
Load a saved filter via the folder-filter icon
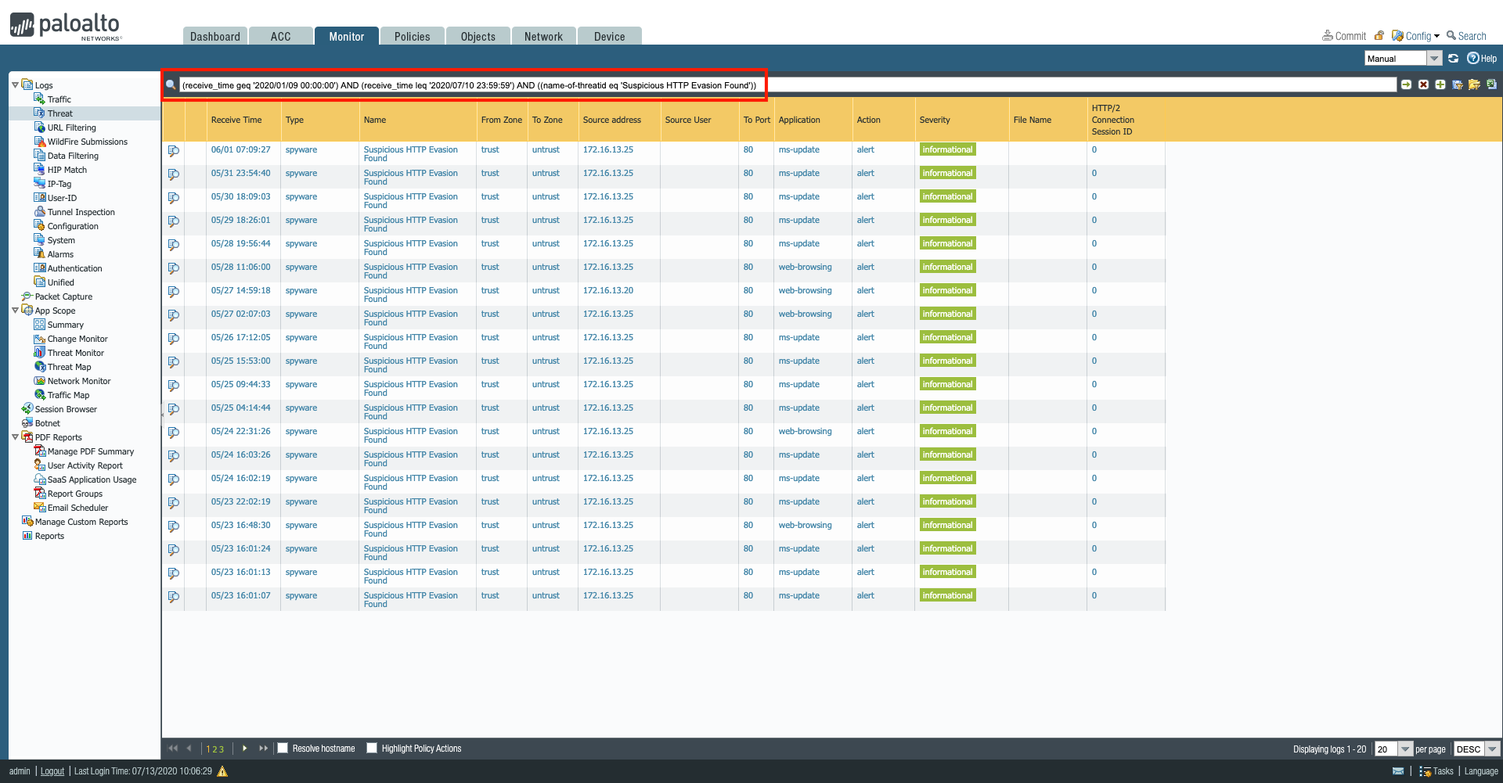[x=1475, y=84]
